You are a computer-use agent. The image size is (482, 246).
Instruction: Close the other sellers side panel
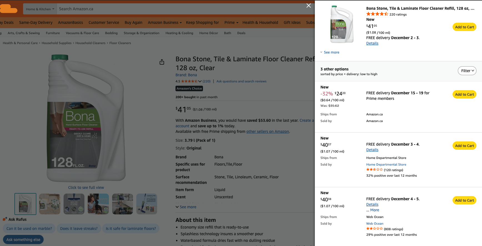coord(308,6)
